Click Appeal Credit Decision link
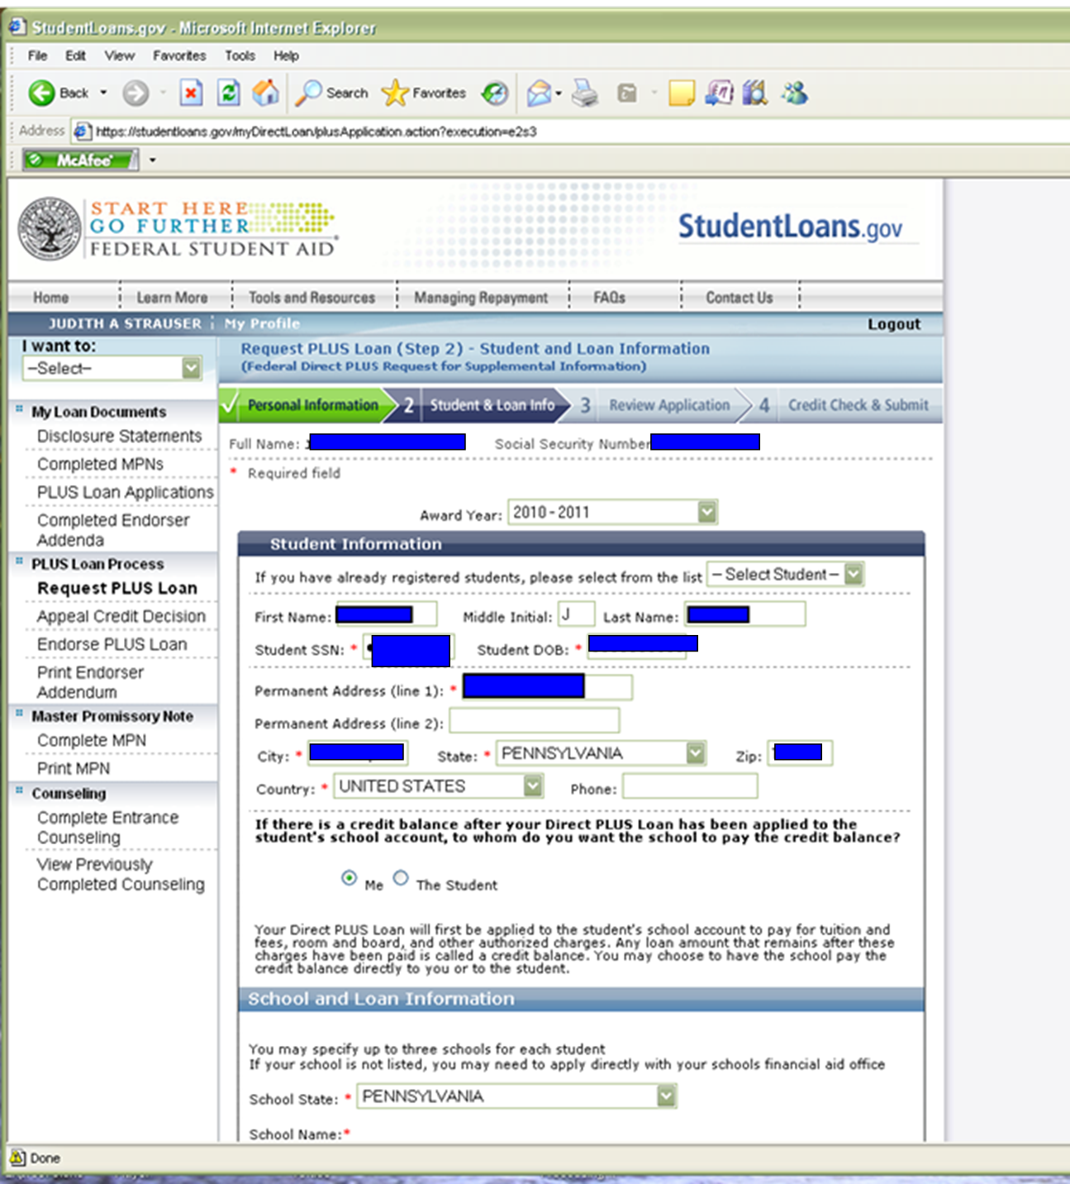 click(x=121, y=616)
